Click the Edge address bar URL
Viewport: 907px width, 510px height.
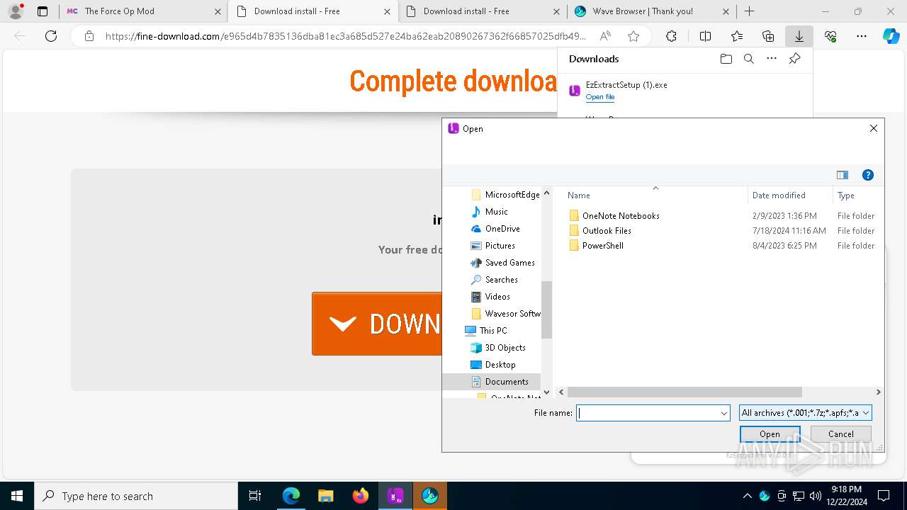click(345, 36)
